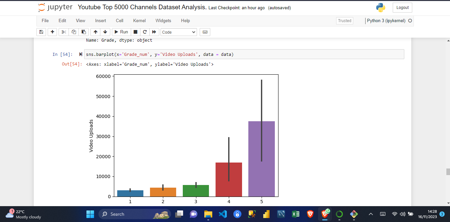The image size is (450, 222).
Task: Open the command palette keyboard icon
Action: [205, 32]
